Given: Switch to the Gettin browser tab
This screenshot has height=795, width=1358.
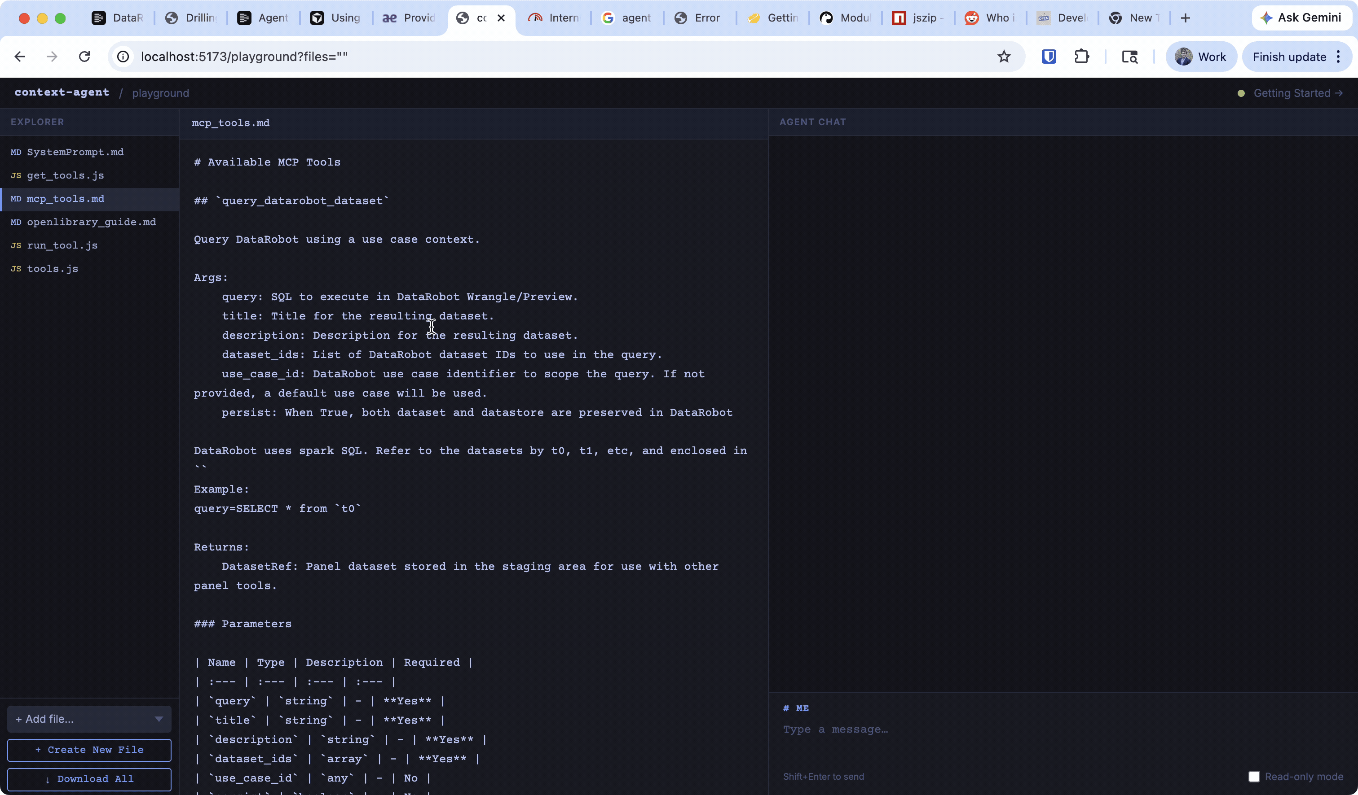Looking at the screenshot, I should click(x=773, y=18).
